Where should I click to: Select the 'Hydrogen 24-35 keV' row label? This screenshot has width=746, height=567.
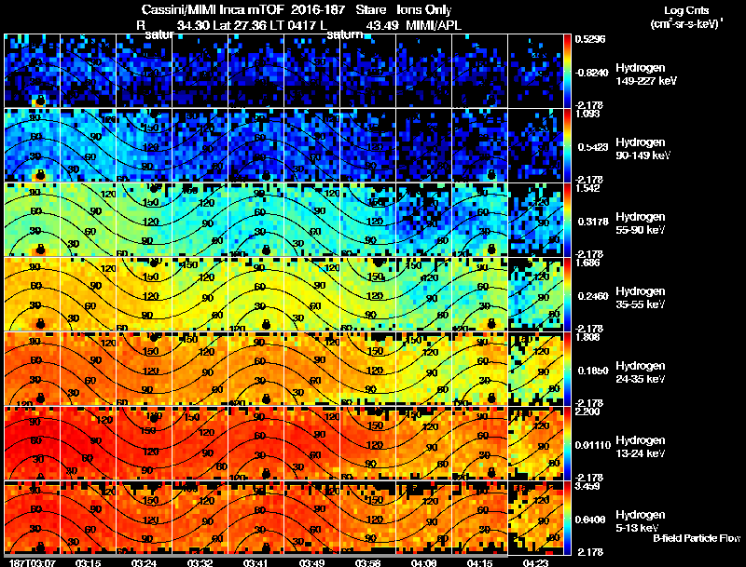pos(641,372)
